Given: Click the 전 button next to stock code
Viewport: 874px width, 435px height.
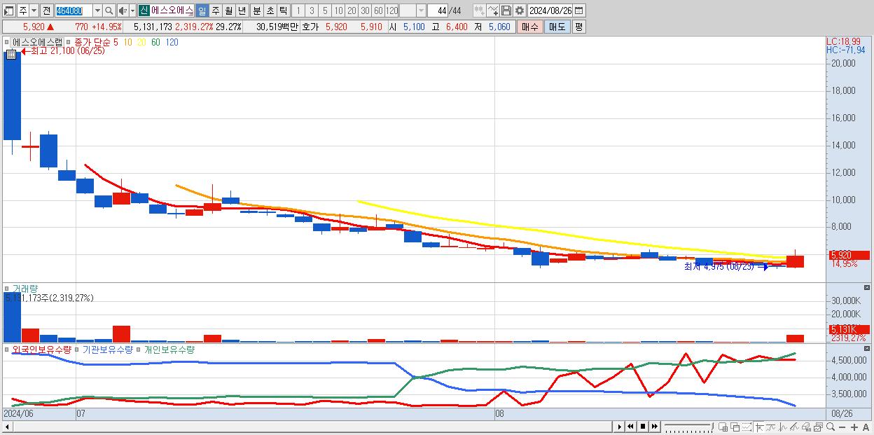Looking at the screenshot, I should 46,11.
